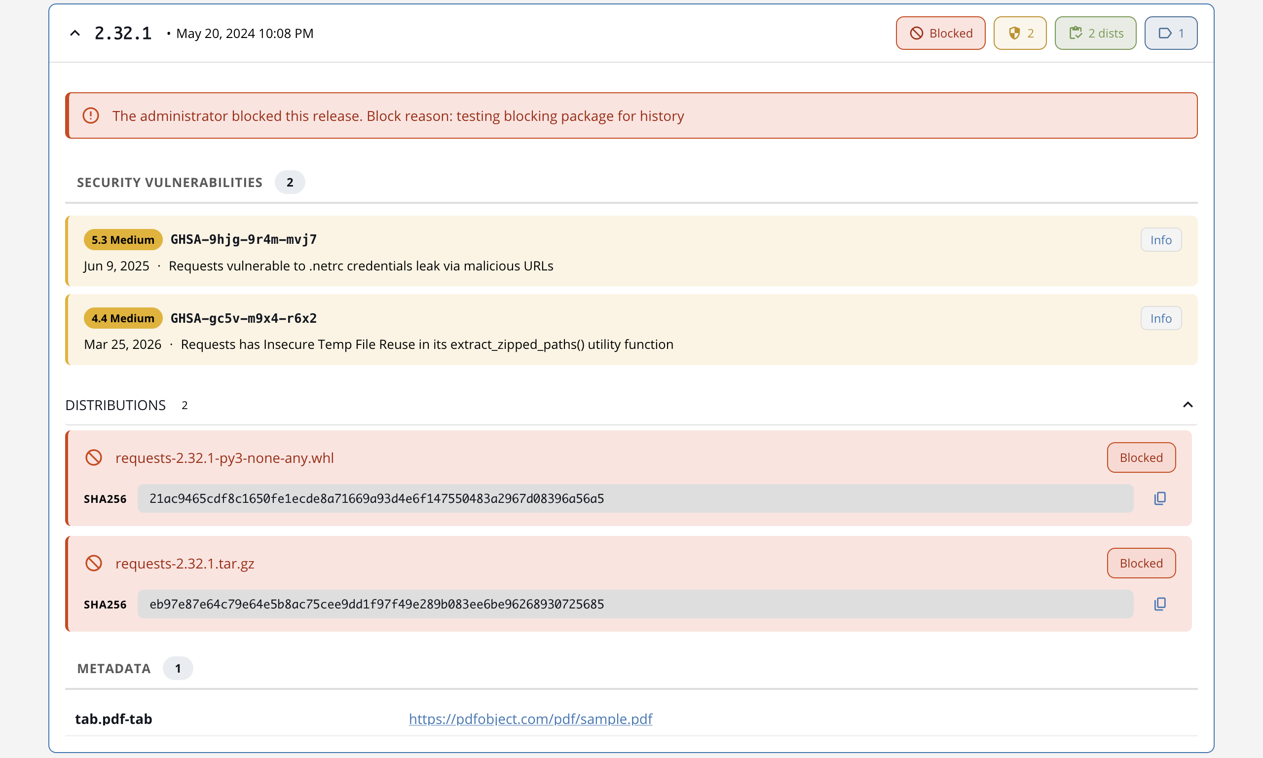This screenshot has width=1263, height=758.
Task: Open requests-2.32.1-py3-none-any.whl distribution
Action: click(224, 457)
